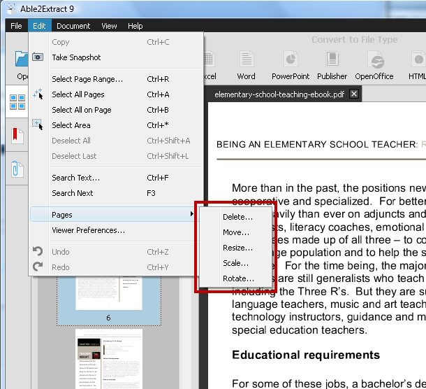Convert to OpenOffice toolbar icon
The image size is (426, 389).
point(375,59)
